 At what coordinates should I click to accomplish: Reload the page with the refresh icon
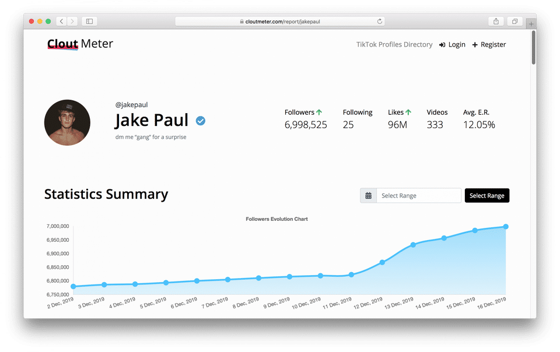coord(380,22)
